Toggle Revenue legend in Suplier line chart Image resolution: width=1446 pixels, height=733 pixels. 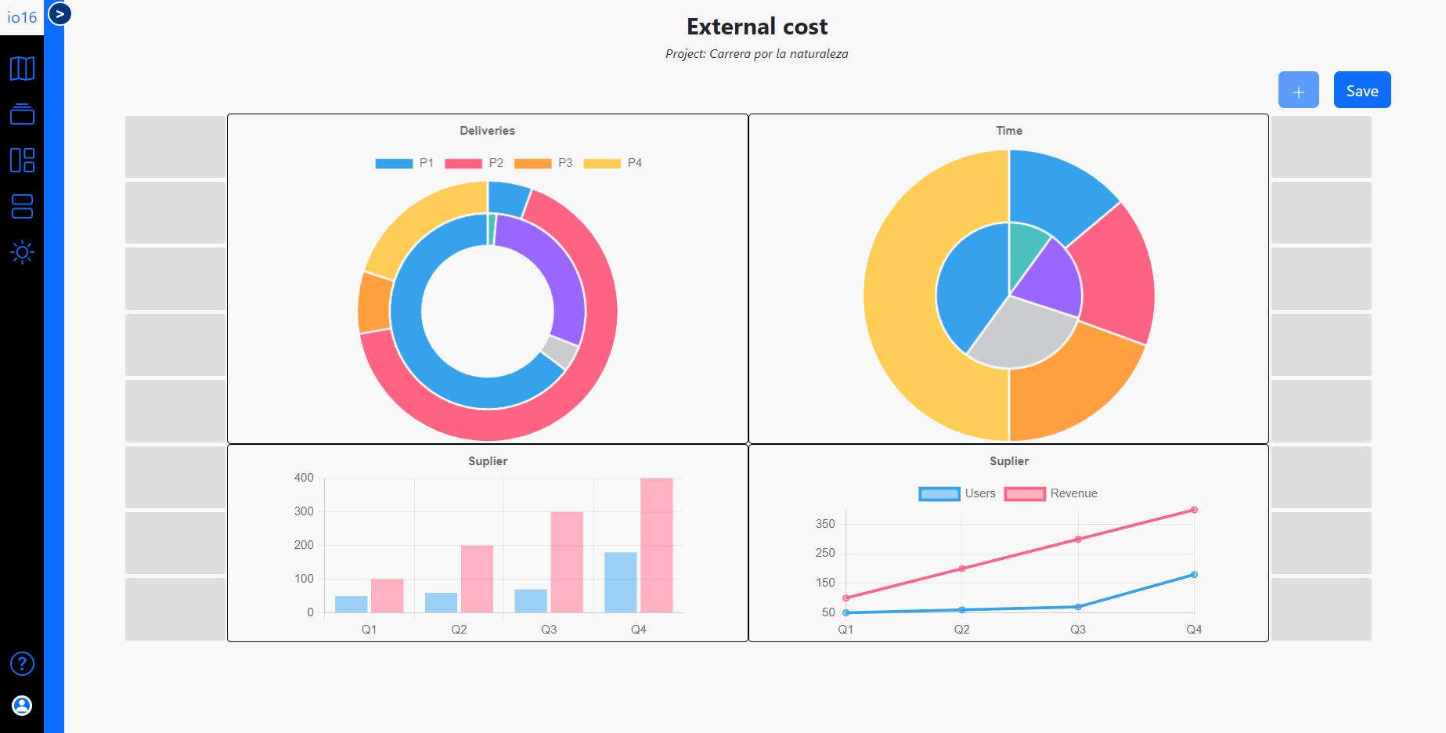pos(1051,493)
